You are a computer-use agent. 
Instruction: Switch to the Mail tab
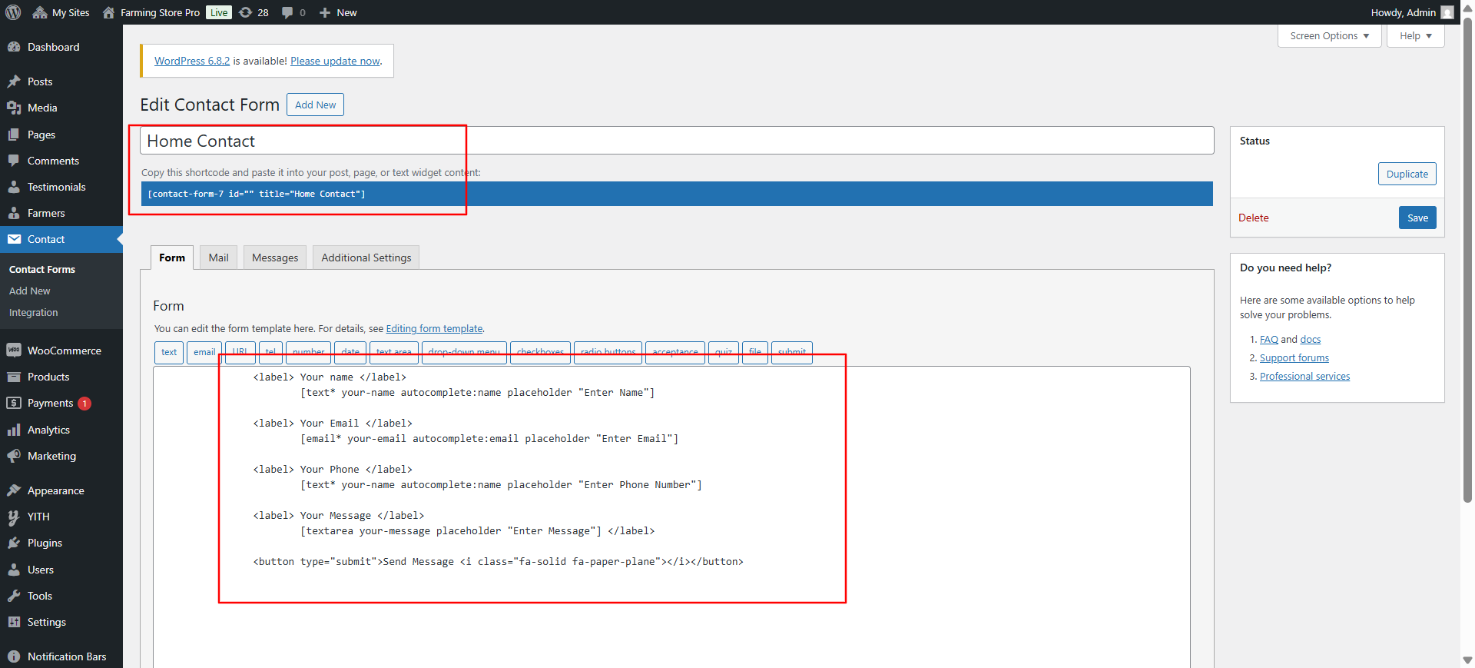[x=218, y=258]
